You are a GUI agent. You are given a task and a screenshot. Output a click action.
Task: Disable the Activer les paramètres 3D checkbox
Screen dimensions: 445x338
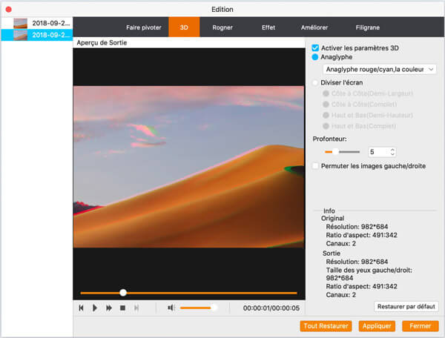316,47
